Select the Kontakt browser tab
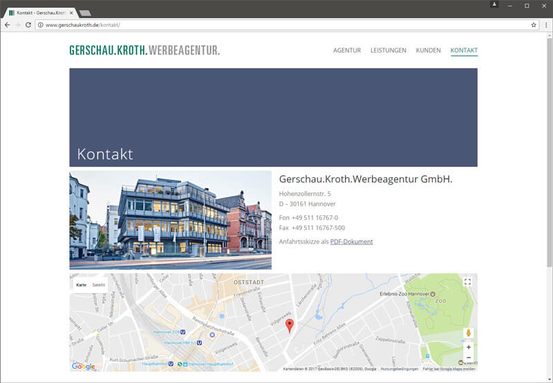 [41, 12]
